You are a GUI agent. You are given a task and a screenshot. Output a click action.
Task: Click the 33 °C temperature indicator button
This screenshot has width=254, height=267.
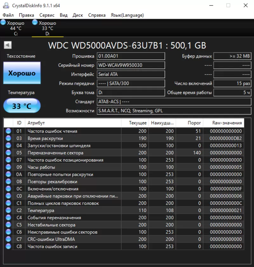coord(22,106)
